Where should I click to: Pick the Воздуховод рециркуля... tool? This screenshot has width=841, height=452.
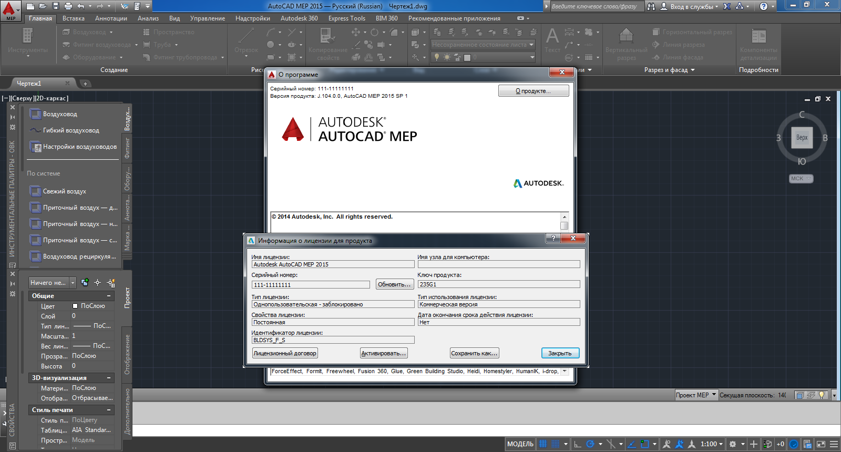(x=73, y=256)
